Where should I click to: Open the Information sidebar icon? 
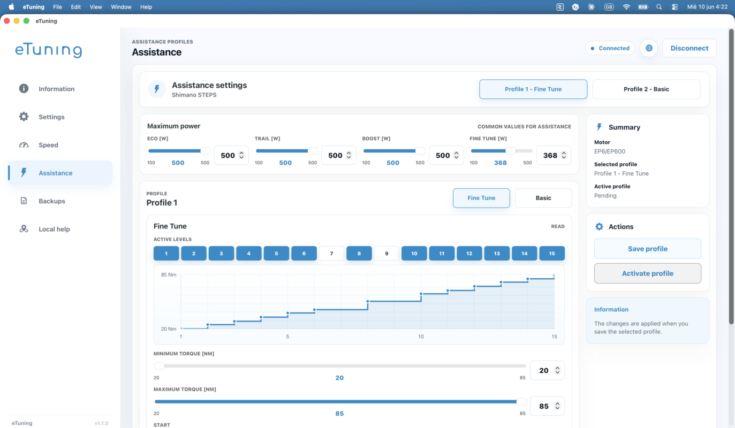[x=24, y=89]
